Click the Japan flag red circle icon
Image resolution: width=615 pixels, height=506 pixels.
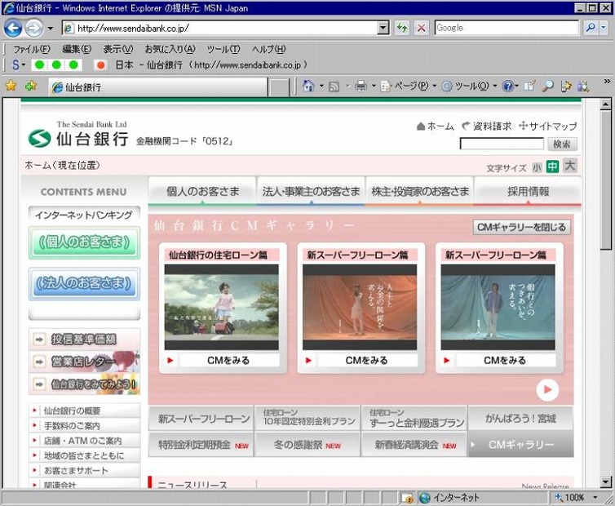pos(101,64)
